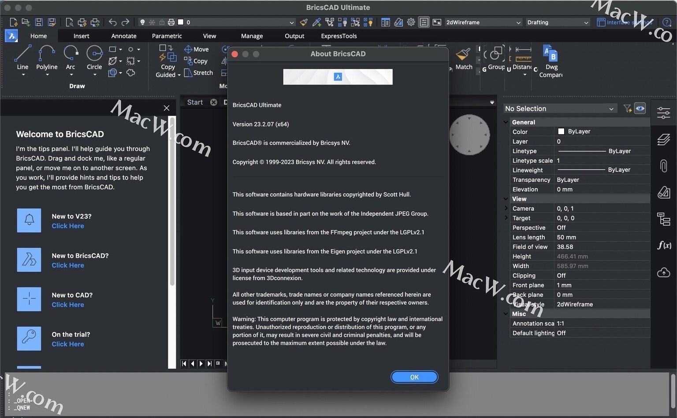Open the Parameters f(x) panel

point(664,245)
